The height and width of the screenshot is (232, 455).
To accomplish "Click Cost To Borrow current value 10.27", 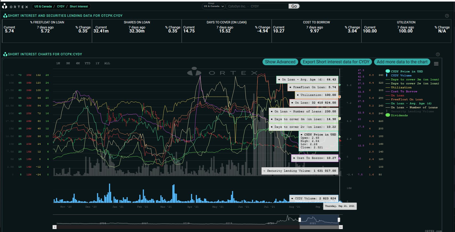I will [279, 31].
